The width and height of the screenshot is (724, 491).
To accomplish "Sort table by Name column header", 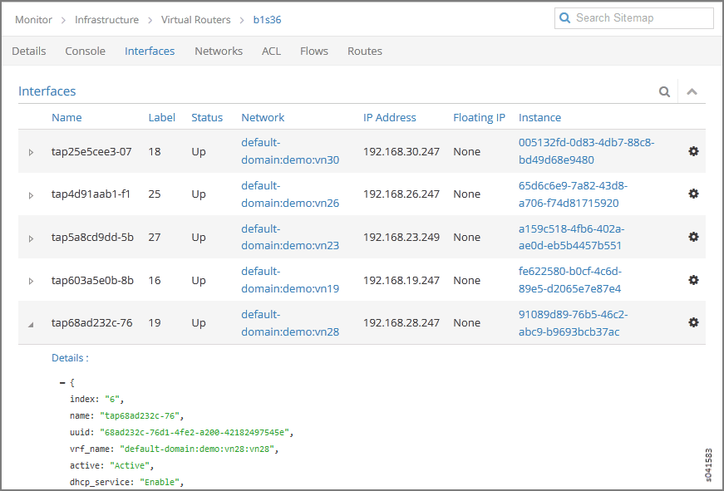I will tap(66, 117).
